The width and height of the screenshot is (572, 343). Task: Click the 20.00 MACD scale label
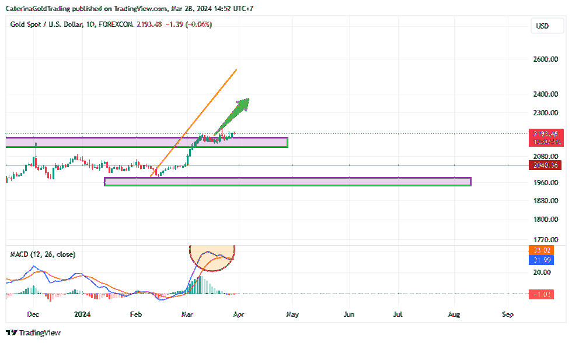pyautogui.click(x=542, y=273)
